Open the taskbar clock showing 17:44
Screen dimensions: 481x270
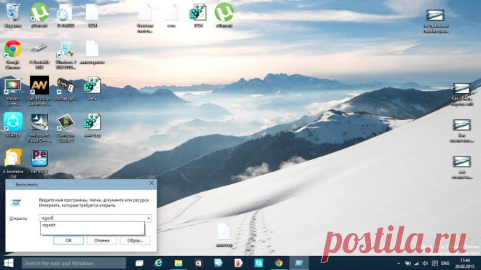click(x=465, y=263)
